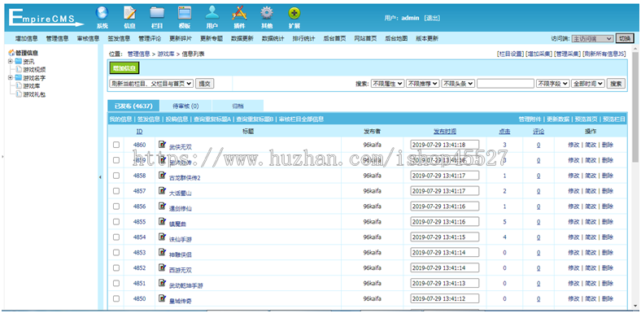Screen dimensions: 641x313
Task: Open the 系统 globe icon
Action: [102, 14]
